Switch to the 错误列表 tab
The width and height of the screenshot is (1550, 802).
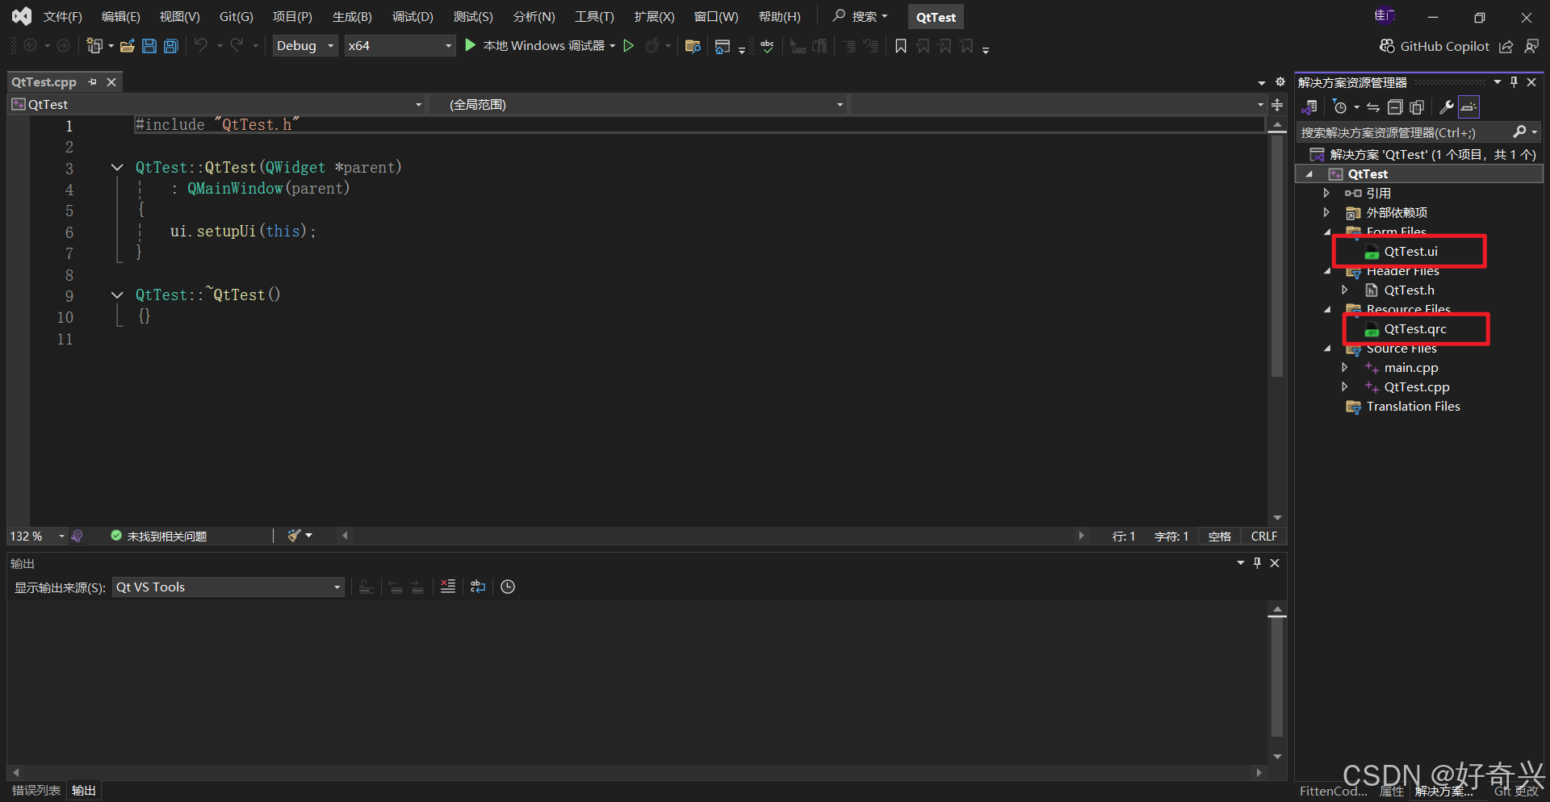point(36,790)
